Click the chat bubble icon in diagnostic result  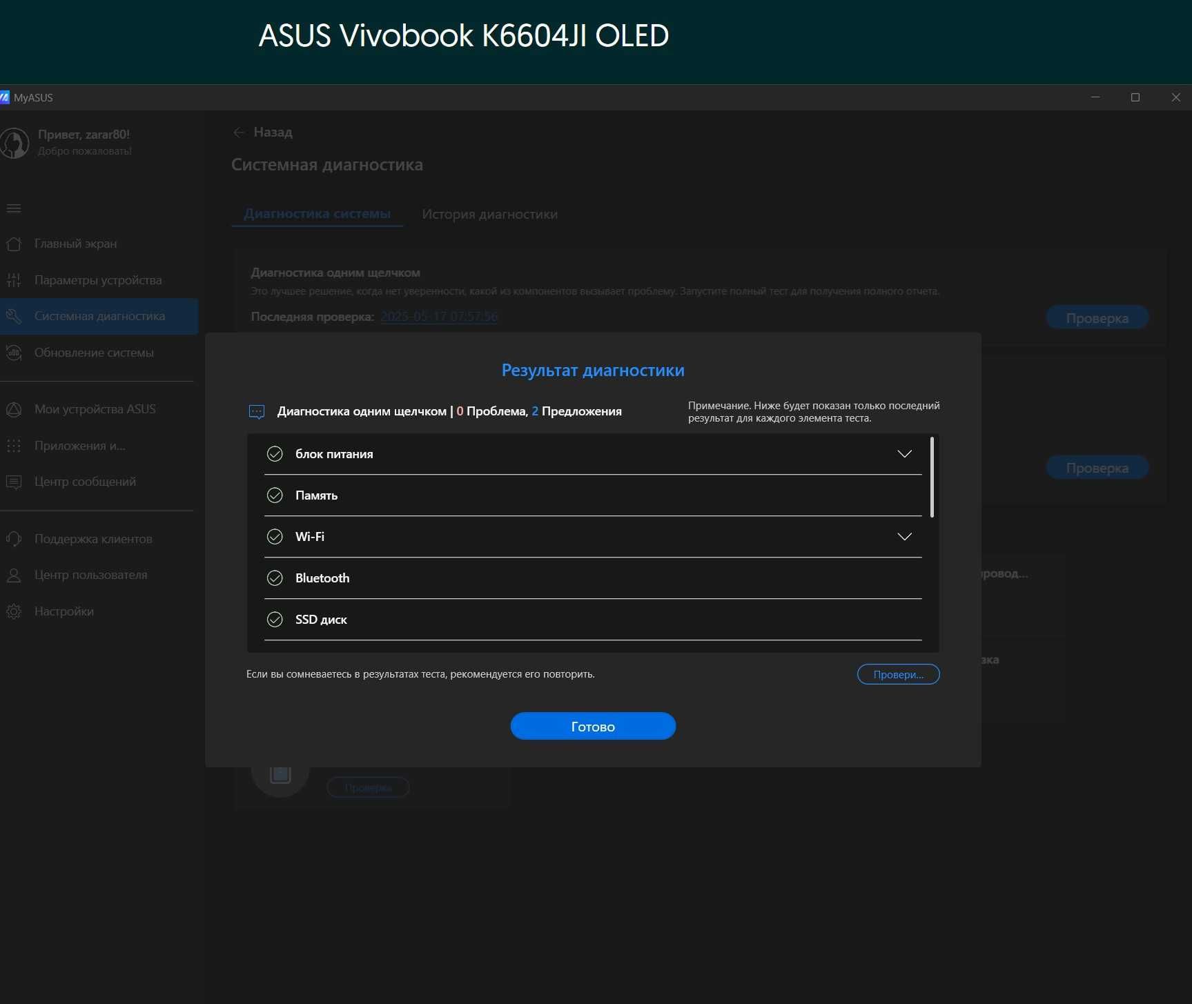click(257, 412)
